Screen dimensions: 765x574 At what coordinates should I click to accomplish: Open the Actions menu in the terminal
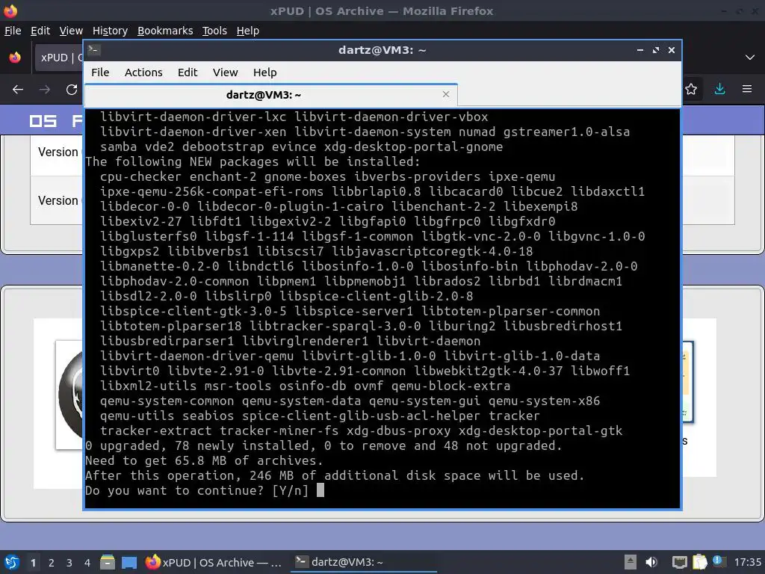pos(143,72)
